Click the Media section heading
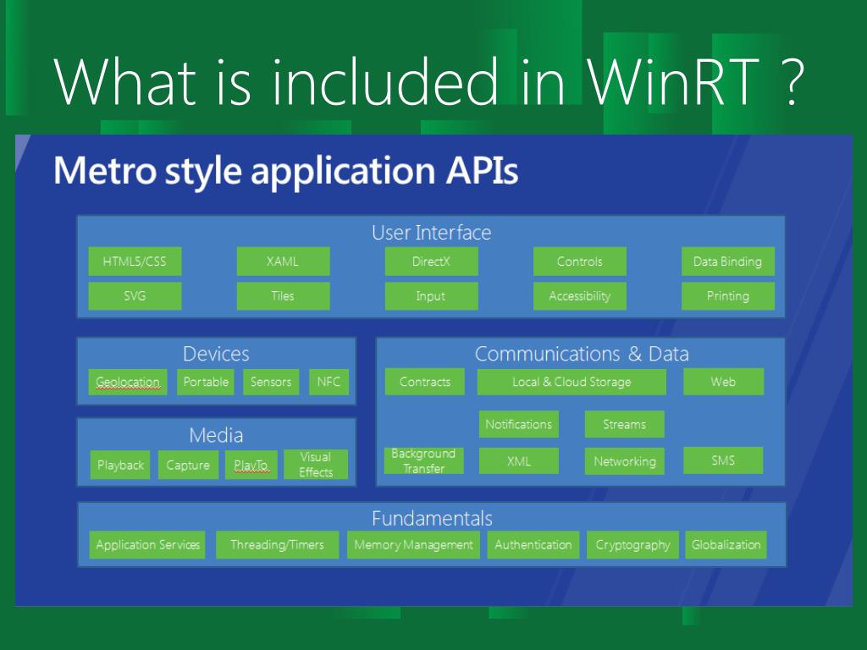 click(216, 435)
